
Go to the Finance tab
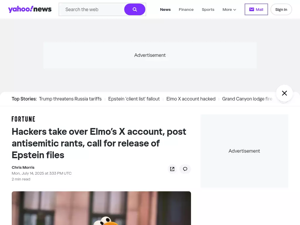(186, 10)
